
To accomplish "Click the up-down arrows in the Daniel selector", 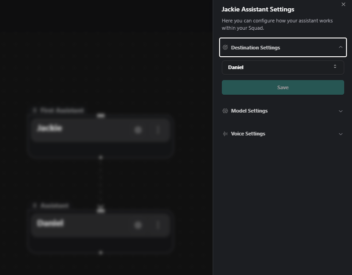I will pyautogui.click(x=335, y=66).
